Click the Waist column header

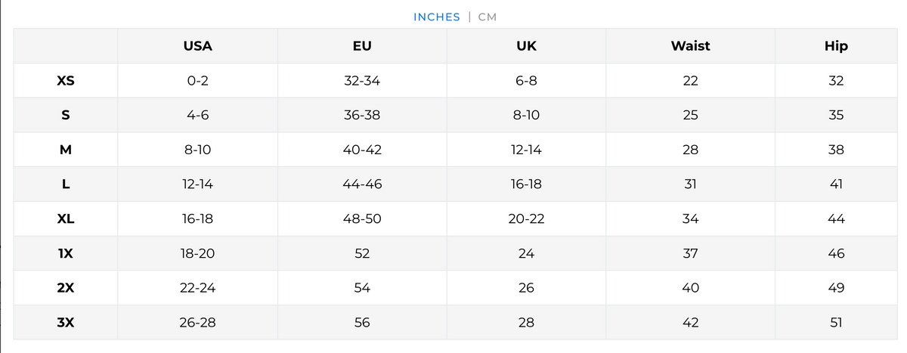tap(690, 46)
